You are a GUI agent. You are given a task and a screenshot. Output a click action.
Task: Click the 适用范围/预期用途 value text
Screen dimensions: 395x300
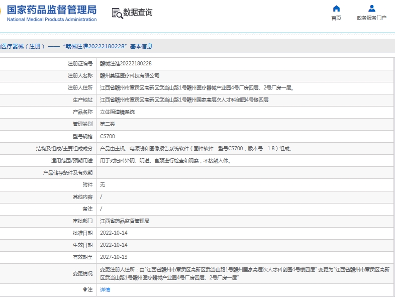(x=165, y=160)
